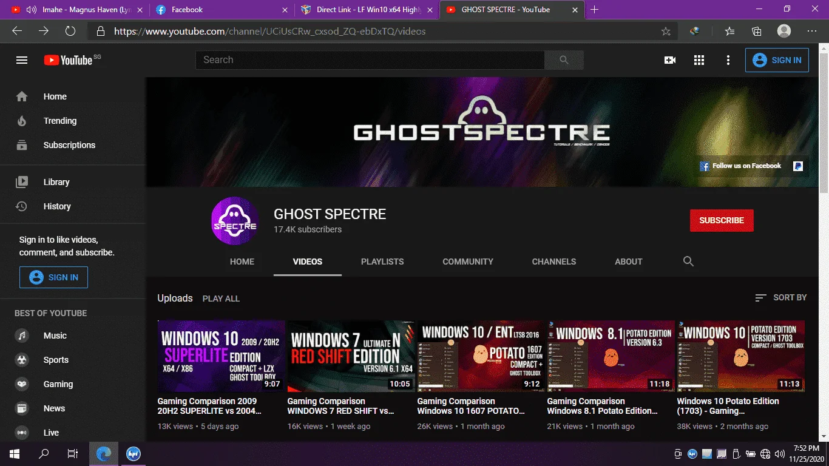
Task: Switch to the channel HOME tab
Action: click(x=242, y=262)
